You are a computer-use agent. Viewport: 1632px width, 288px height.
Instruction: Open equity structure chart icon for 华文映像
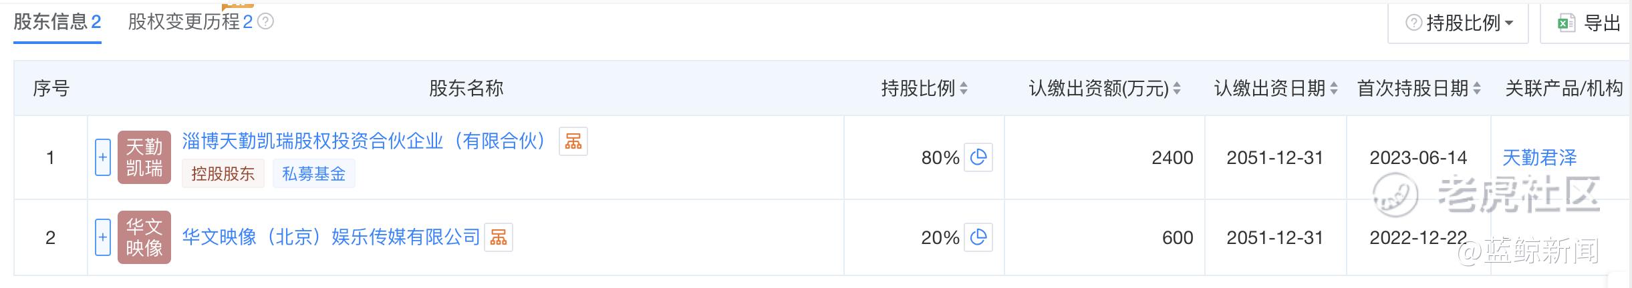pos(498,237)
